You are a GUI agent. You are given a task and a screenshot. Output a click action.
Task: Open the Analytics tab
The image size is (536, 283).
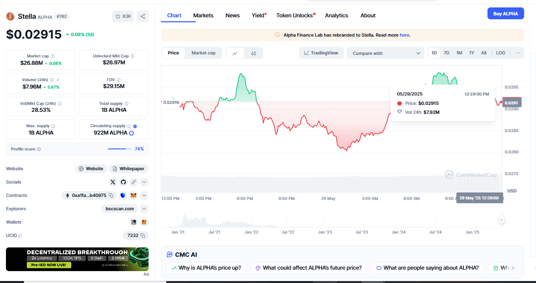(x=336, y=15)
